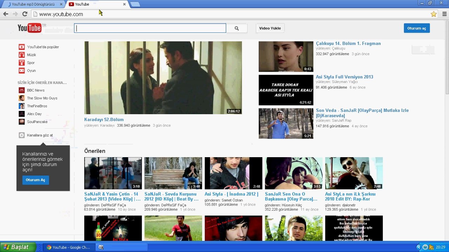Play the Çalıkuşu fragman thumbnail
The image size is (449, 252).
pos(286,57)
